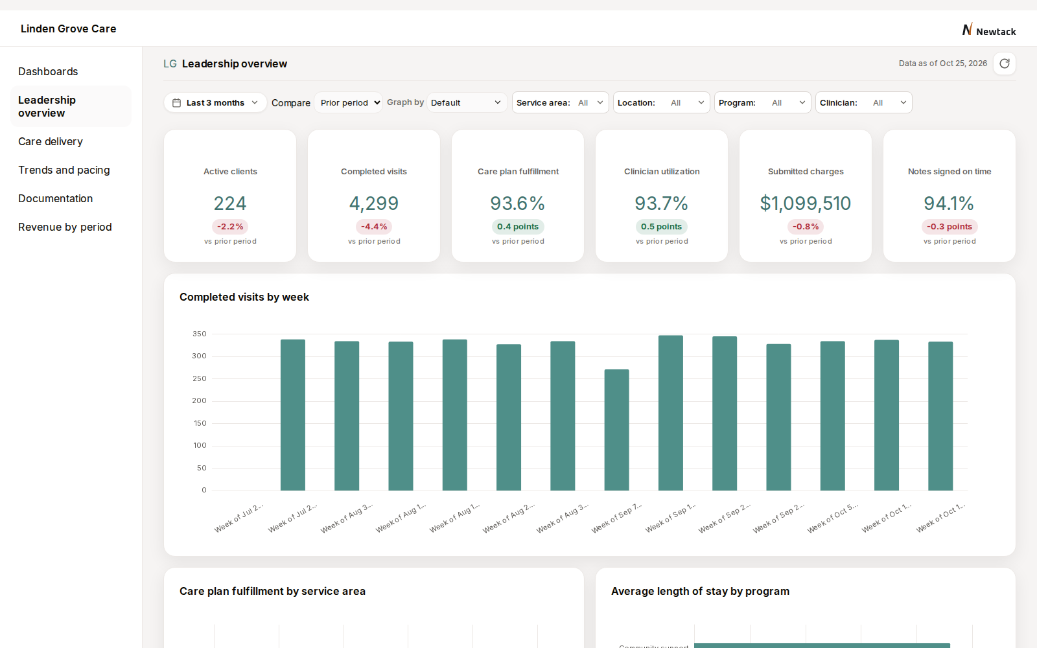Click the Completed visits by week heading
The image size is (1037, 648).
click(244, 297)
